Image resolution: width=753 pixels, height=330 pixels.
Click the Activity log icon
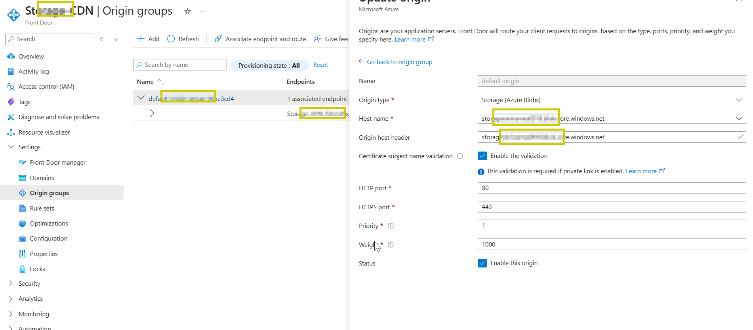[11, 72]
